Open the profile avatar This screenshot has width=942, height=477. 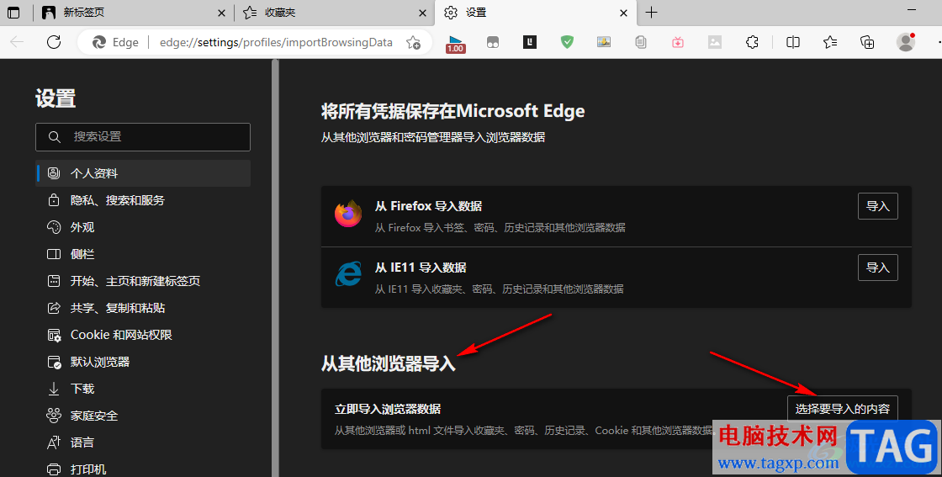pos(905,41)
